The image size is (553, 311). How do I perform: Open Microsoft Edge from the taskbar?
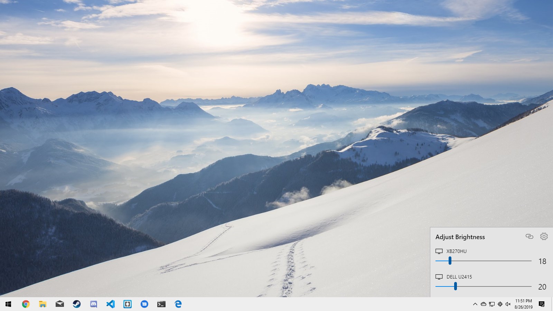[178, 304]
